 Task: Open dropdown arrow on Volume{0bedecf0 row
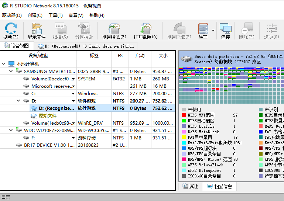(73, 79)
